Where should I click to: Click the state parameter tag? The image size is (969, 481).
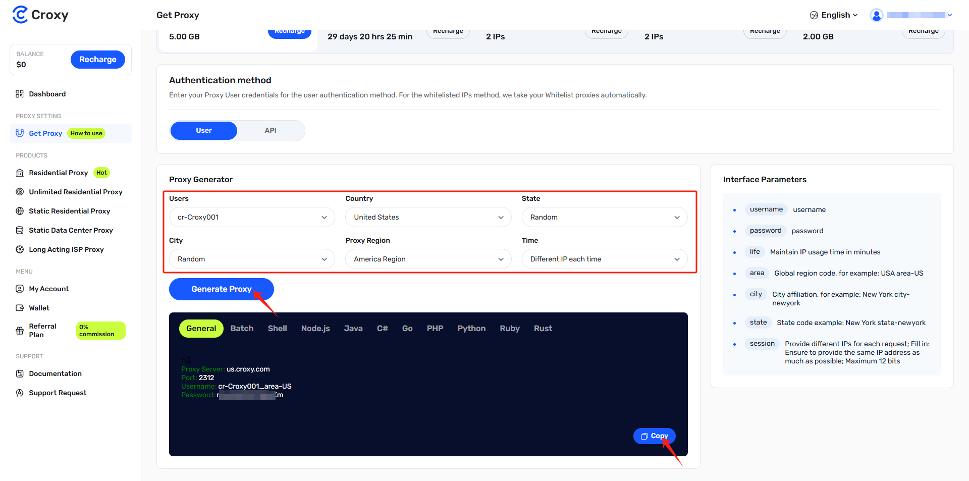[758, 323]
